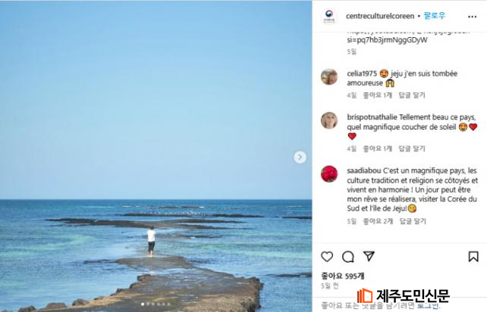Screen dimensions: 487x312
Task: Open centreculturelcoreen profile avatar
Action: point(329,16)
